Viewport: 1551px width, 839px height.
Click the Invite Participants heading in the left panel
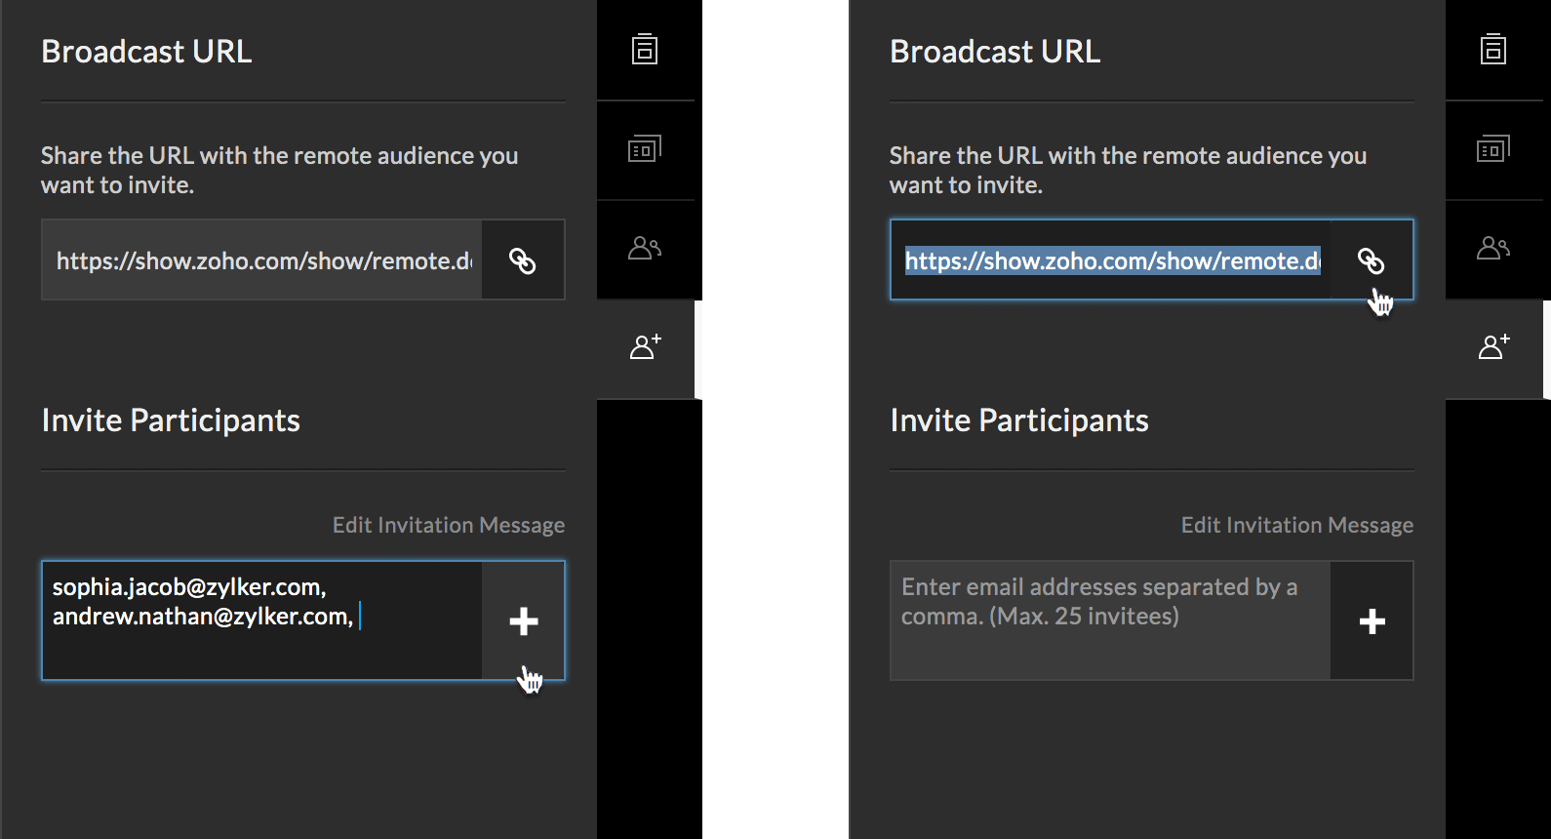[171, 420]
